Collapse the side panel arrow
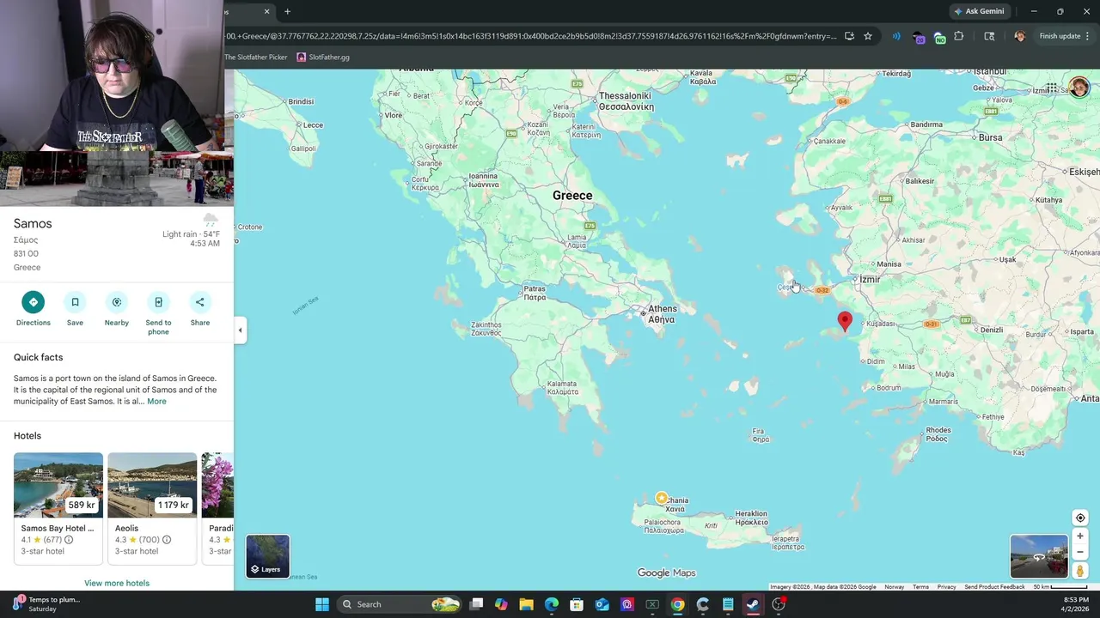This screenshot has height=618, width=1100. 240,330
